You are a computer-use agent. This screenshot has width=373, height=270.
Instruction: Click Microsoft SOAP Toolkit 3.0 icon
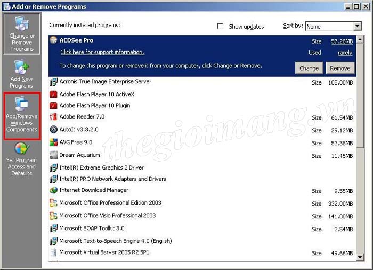[x=53, y=228]
